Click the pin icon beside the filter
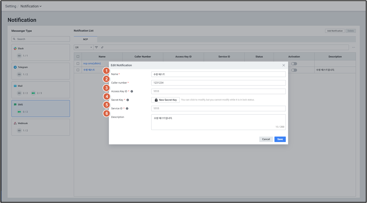The width and height of the screenshot is (367, 203). point(102,47)
